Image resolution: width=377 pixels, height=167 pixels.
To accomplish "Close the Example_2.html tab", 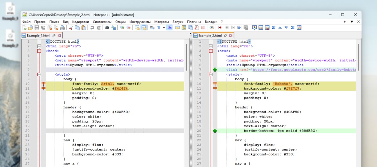I will pos(231,35).
